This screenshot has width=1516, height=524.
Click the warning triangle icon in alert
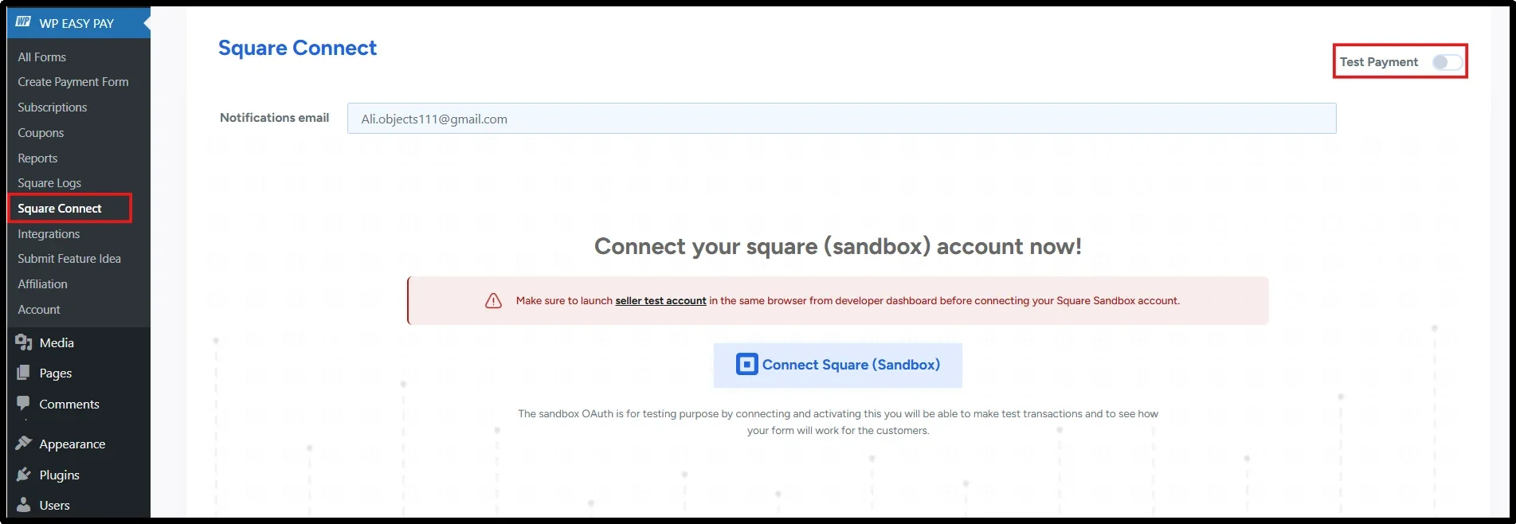pos(494,300)
